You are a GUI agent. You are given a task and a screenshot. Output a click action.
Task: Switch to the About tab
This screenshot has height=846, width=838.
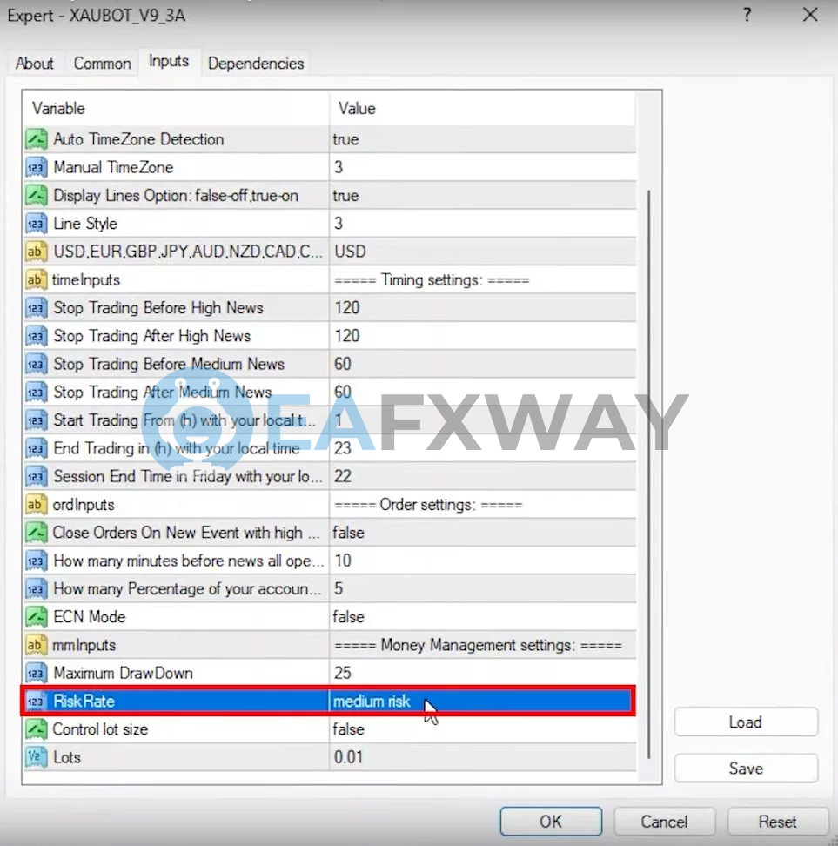(x=35, y=64)
